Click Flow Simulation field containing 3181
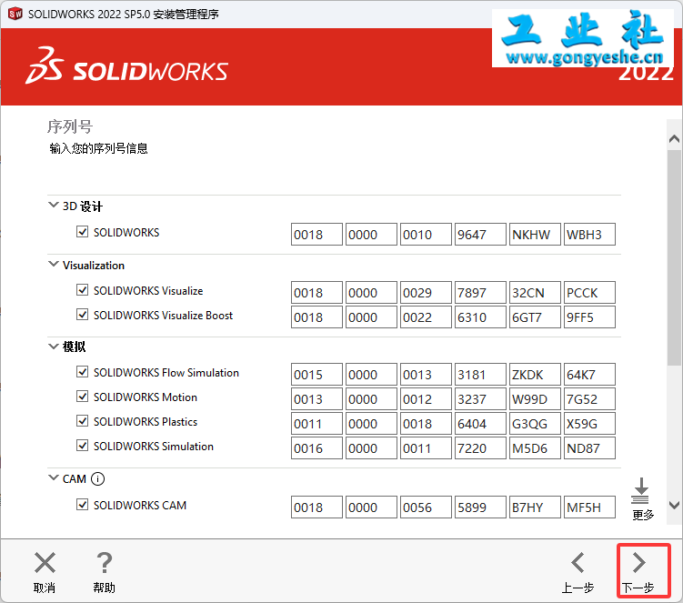This screenshot has height=603, width=683. pos(480,375)
